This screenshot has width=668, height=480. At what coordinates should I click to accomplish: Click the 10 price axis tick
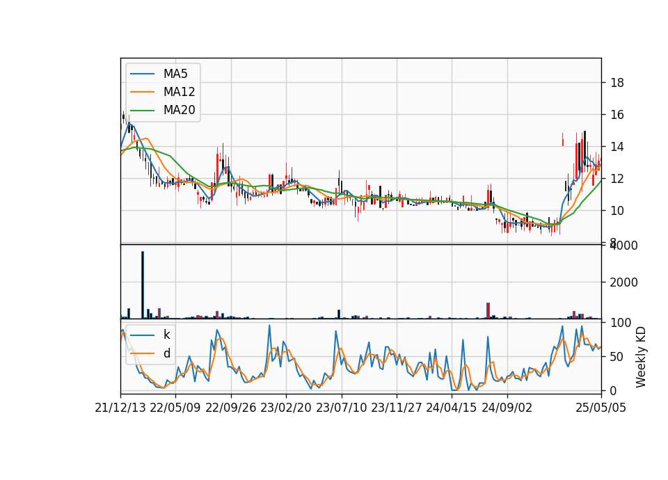[x=617, y=211]
